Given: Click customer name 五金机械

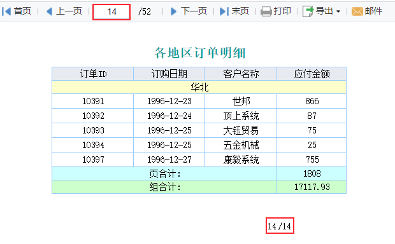Looking at the screenshot, I should coord(241,145).
